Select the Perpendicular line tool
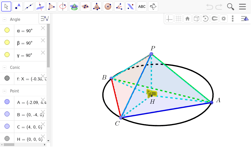The image size is (251, 147). 40,7
